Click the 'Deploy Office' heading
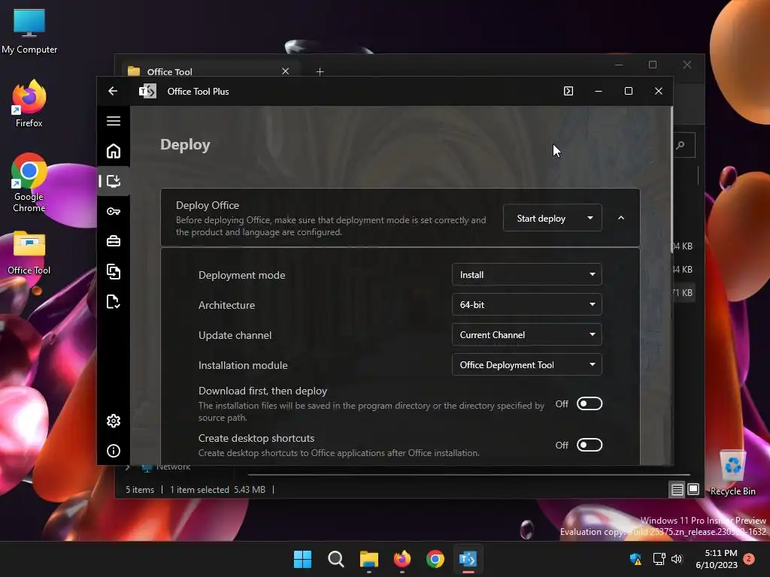This screenshot has height=577, width=770. point(208,205)
